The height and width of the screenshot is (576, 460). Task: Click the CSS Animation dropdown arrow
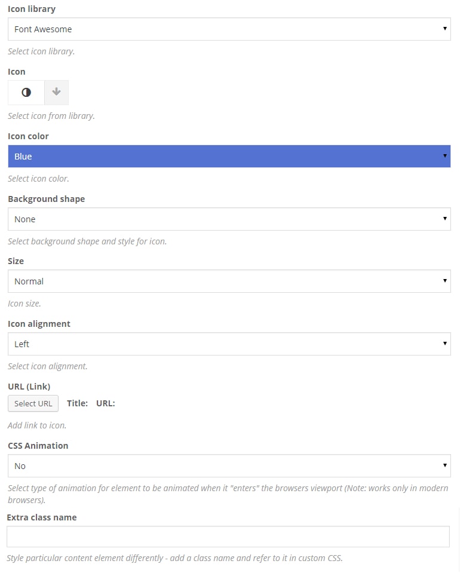tap(445, 465)
